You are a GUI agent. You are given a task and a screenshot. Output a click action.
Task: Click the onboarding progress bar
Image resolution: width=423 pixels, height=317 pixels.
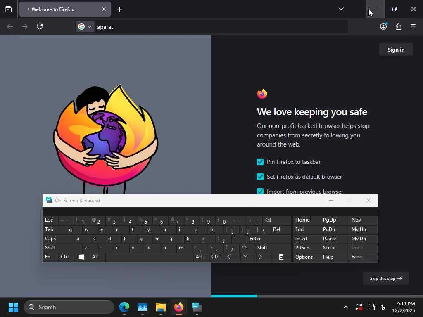pyautogui.click(x=317, y=296)
